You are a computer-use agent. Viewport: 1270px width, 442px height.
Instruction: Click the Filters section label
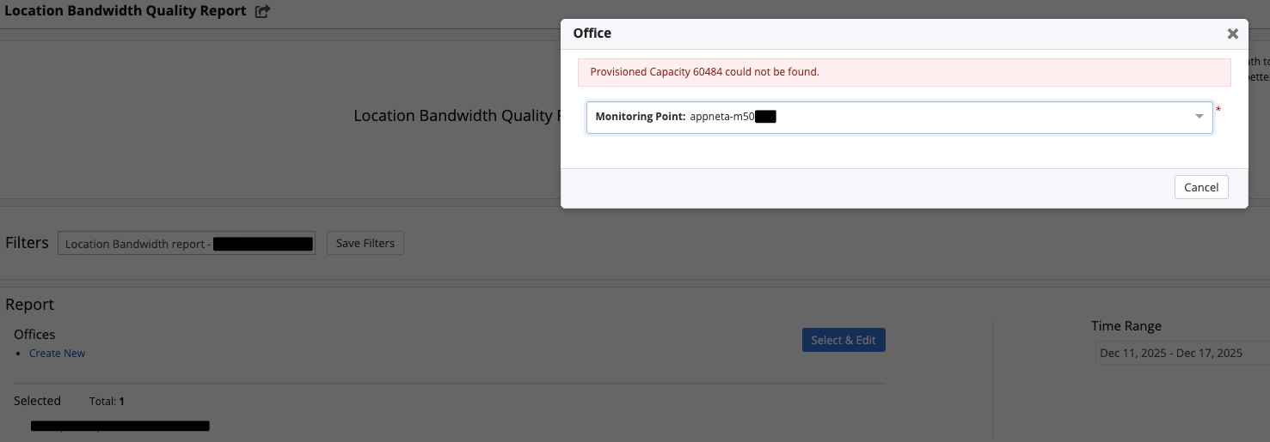(27, 243)
